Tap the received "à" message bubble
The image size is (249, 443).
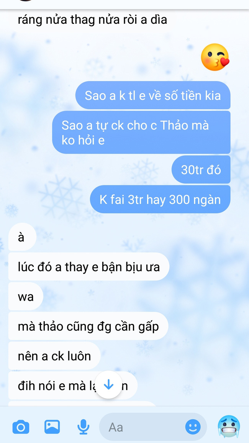click(x=22, y=237)
